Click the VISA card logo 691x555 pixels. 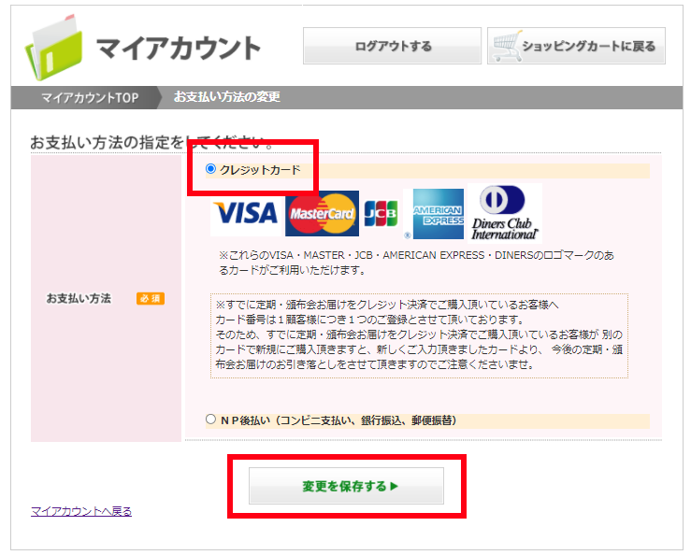point(246,213)
